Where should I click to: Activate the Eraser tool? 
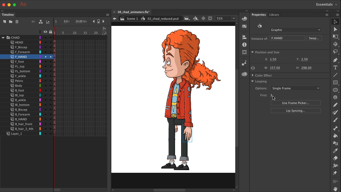[335, 158]
